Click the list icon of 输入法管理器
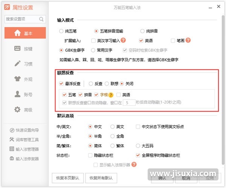Image resolution: width=226 pixels, height=188 pixels. point(12,149)
